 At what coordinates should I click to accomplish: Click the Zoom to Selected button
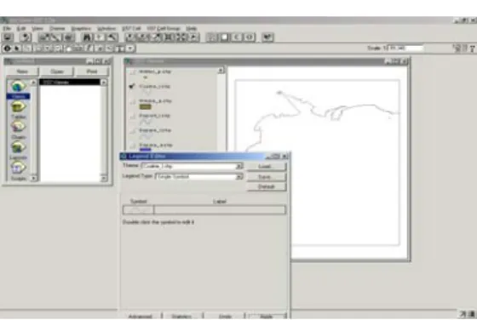click(x=156, y=37)
